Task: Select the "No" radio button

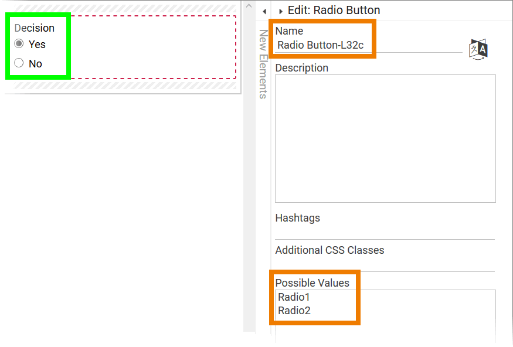Action: (19, 63)
